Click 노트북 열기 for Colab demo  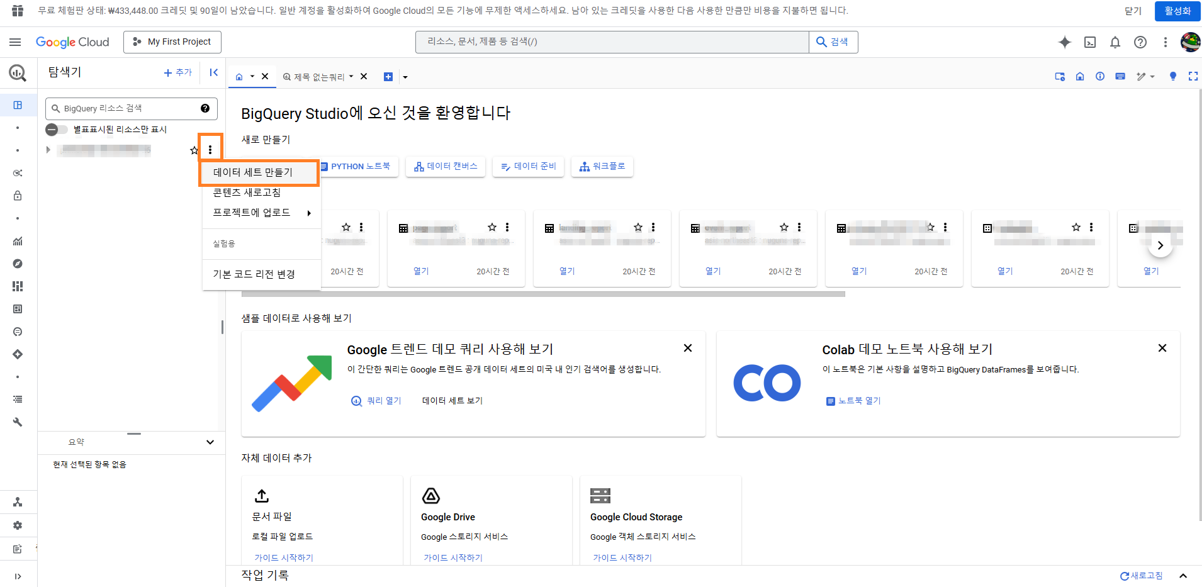click(x=853, y=401)
